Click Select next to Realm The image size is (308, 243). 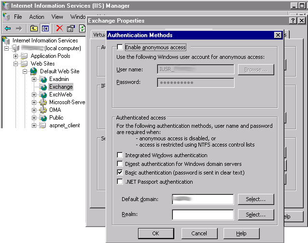point(256,215)
